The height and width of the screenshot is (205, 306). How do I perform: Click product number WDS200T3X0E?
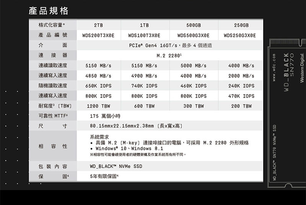coord(98,35)
